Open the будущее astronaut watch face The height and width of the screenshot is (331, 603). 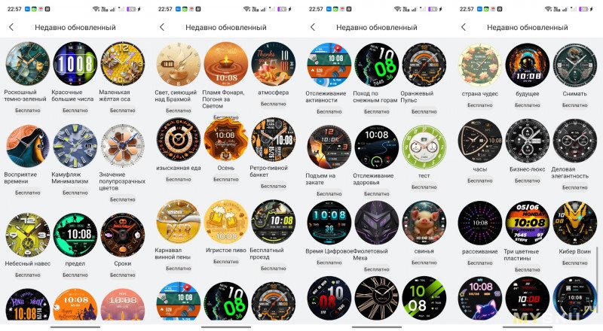[x=527, y=65]
